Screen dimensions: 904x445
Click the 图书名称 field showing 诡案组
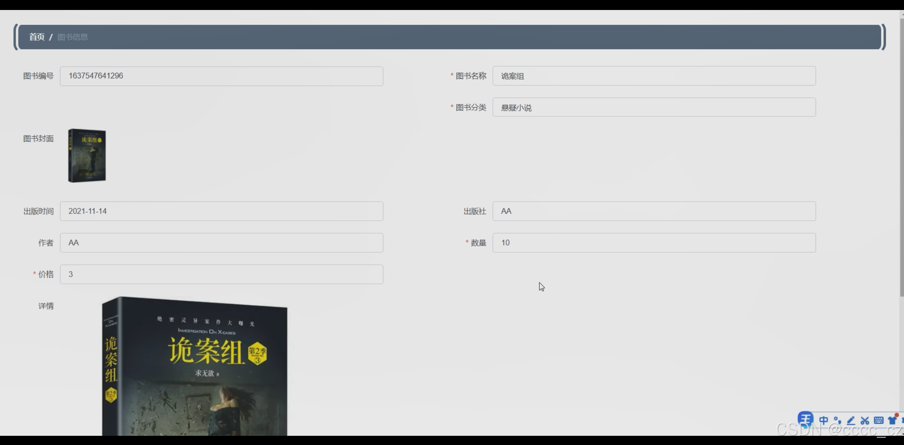pyautogui.click(x=654, y=76)
